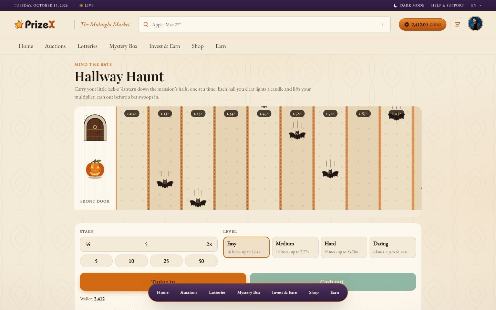Open the user profile avatar
The width and height of the screenshot is (496, 310).
475,24
